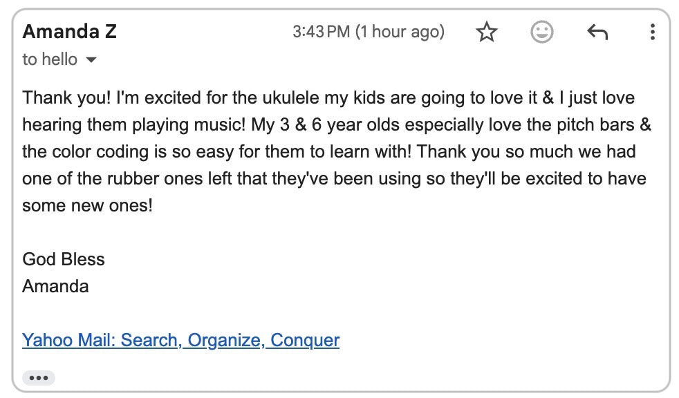Show trimmed content with the ellipsis button
This screenshot has height=398, width=679.
point(39,378)
